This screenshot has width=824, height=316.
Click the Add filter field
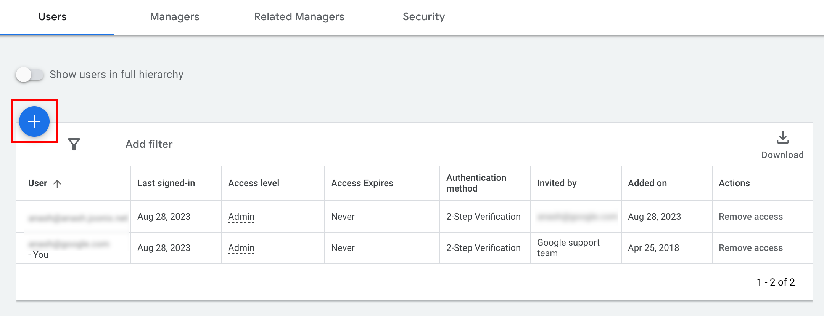point(149,144)
